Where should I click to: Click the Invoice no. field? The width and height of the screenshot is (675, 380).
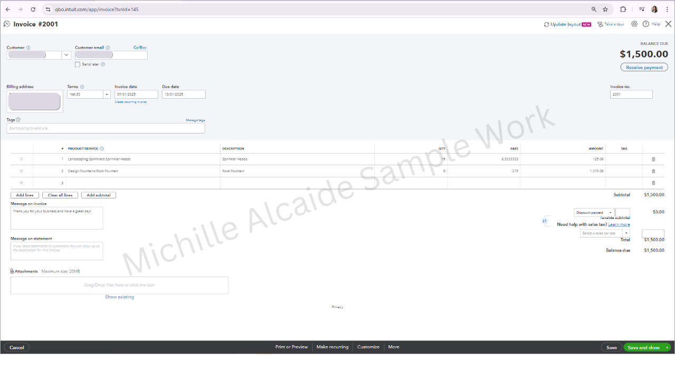coord(631,94)
